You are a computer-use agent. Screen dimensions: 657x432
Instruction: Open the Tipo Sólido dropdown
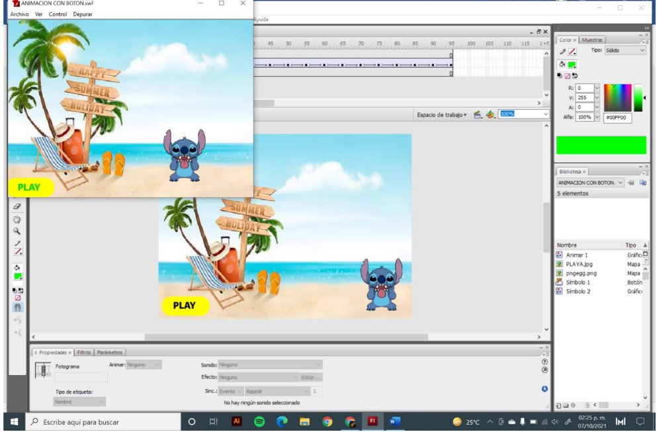pos(625,50)
